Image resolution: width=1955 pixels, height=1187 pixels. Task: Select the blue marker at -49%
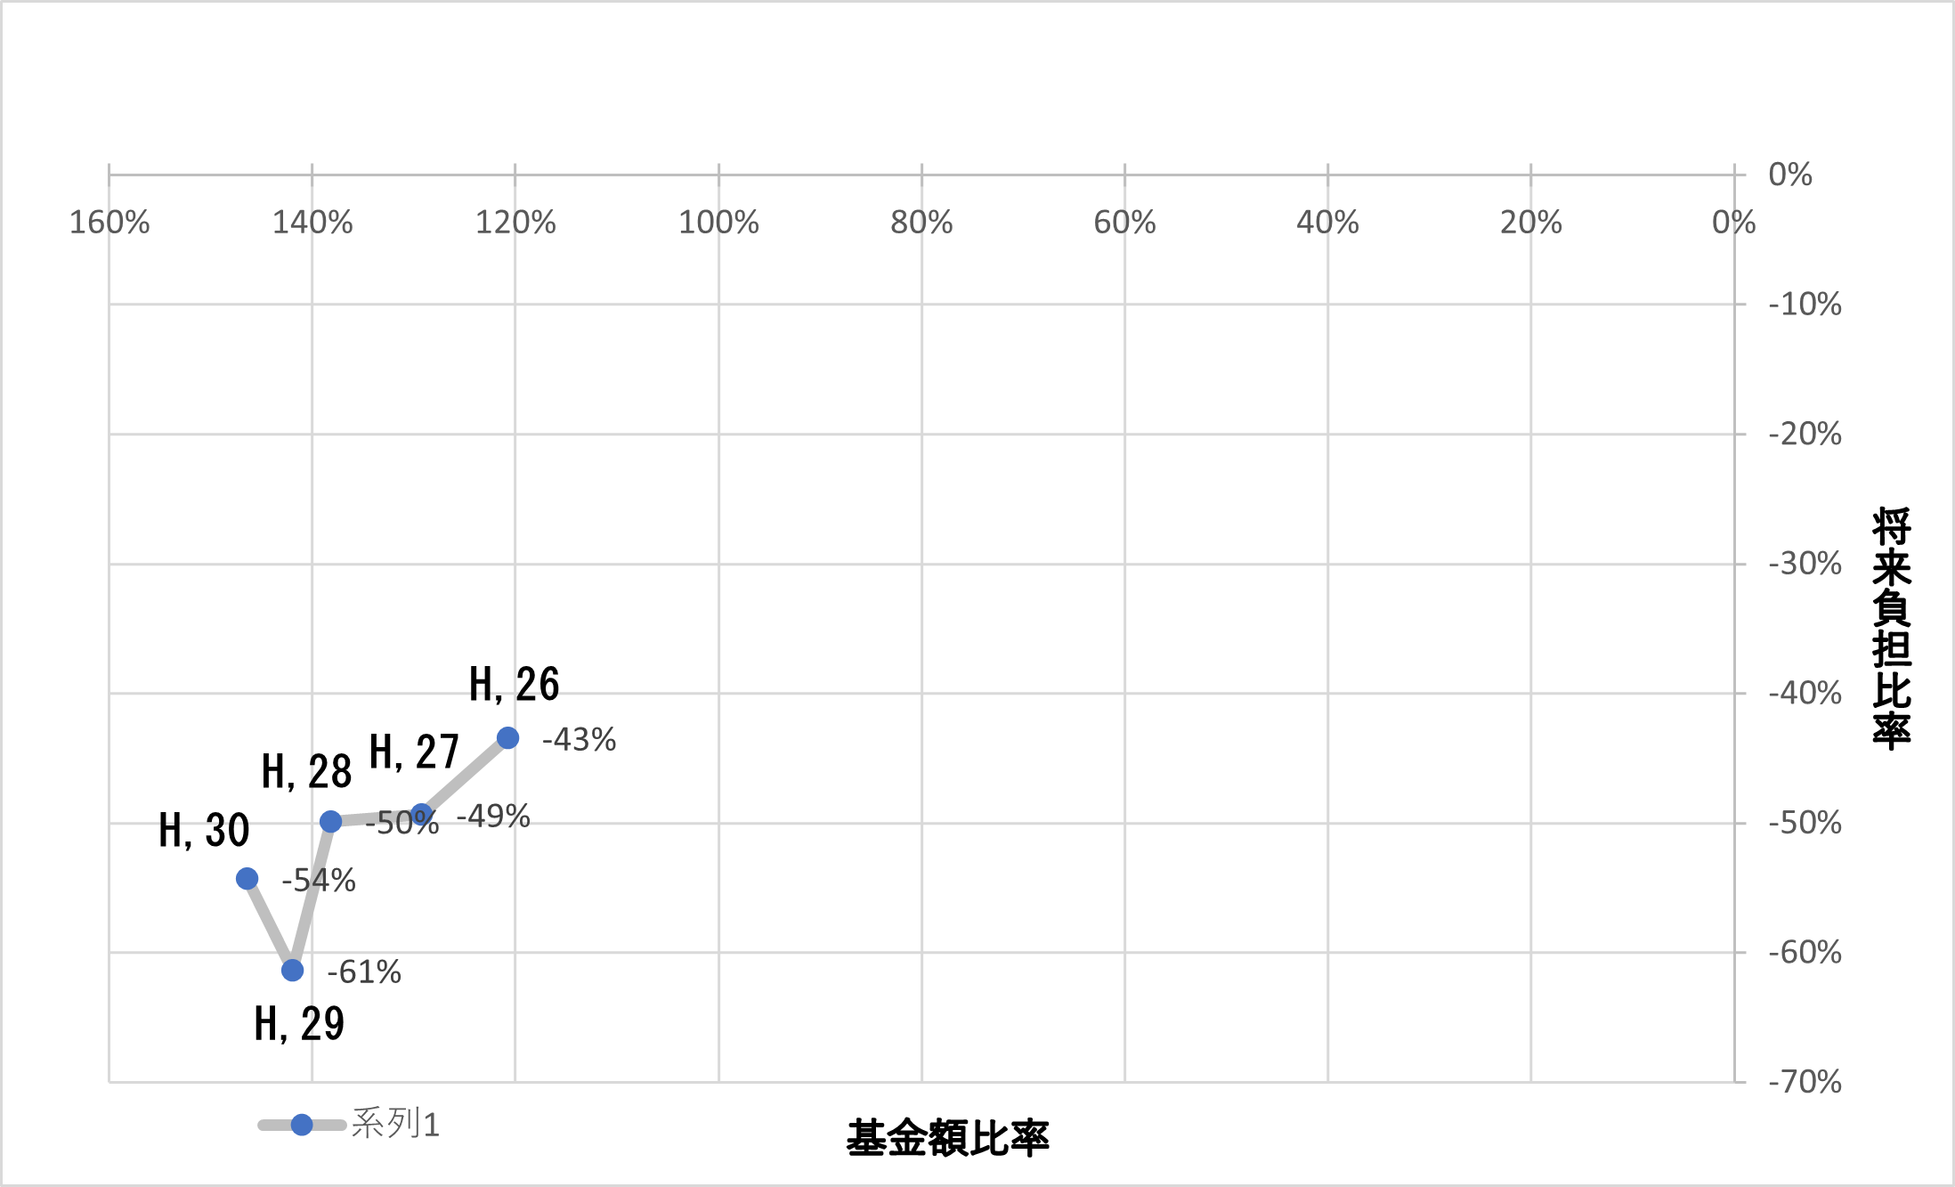(x=422, y=815)
